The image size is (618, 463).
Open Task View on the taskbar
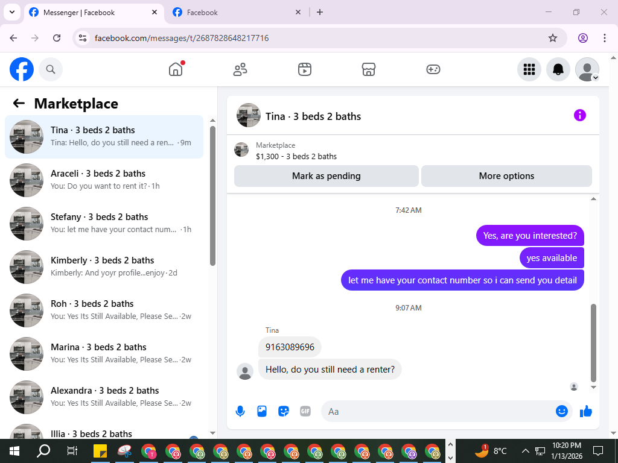point(72,451)
